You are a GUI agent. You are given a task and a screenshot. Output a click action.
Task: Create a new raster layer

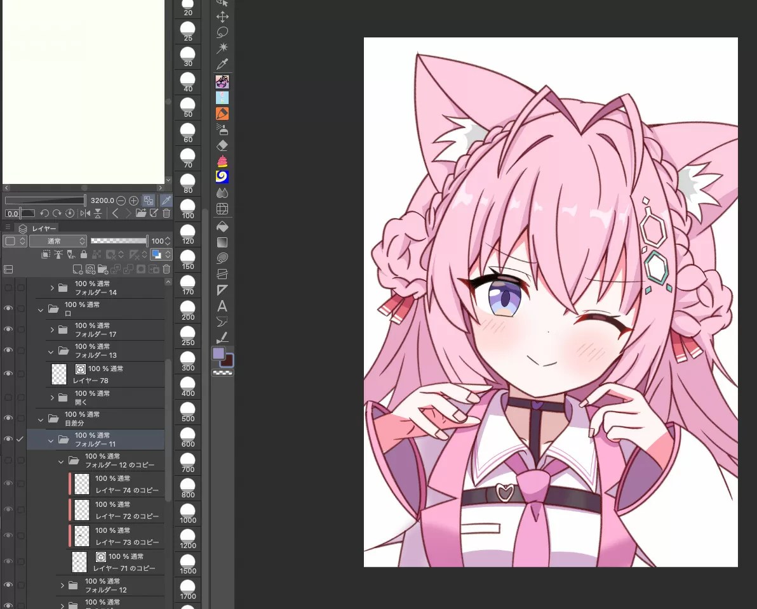(77, 269)
